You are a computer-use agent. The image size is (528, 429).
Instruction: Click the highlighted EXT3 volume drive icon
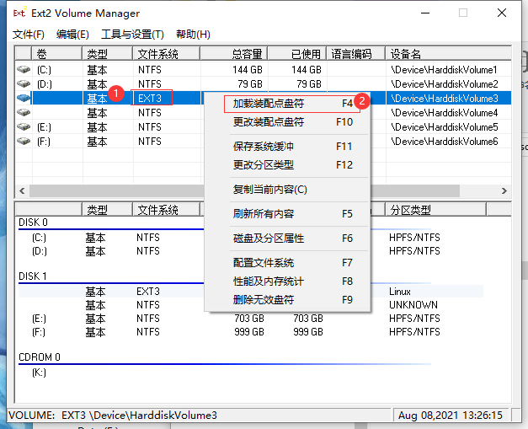[x=24, y=99]
